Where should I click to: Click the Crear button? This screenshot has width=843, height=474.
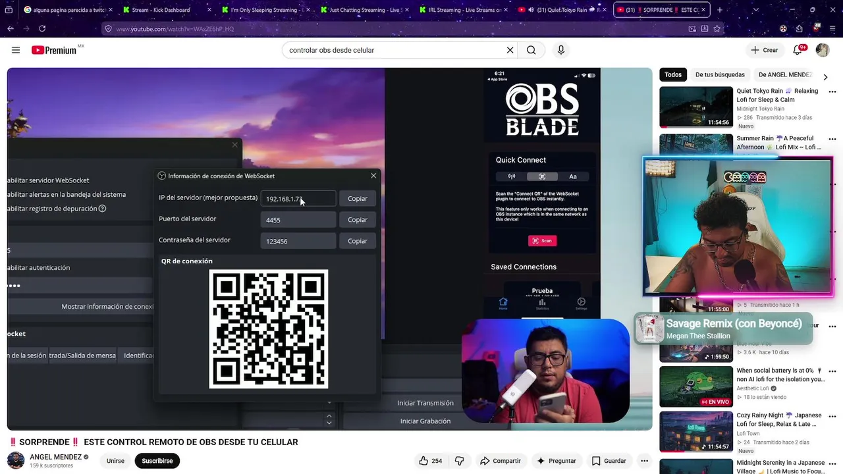(765, 50)
